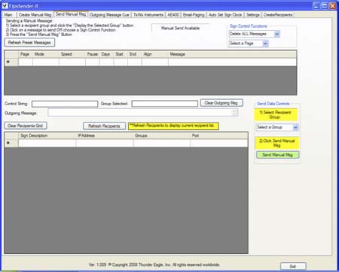This screenshot has height=272, width=339.
Task: Select the AE400 tab
Action: [173, 15]
